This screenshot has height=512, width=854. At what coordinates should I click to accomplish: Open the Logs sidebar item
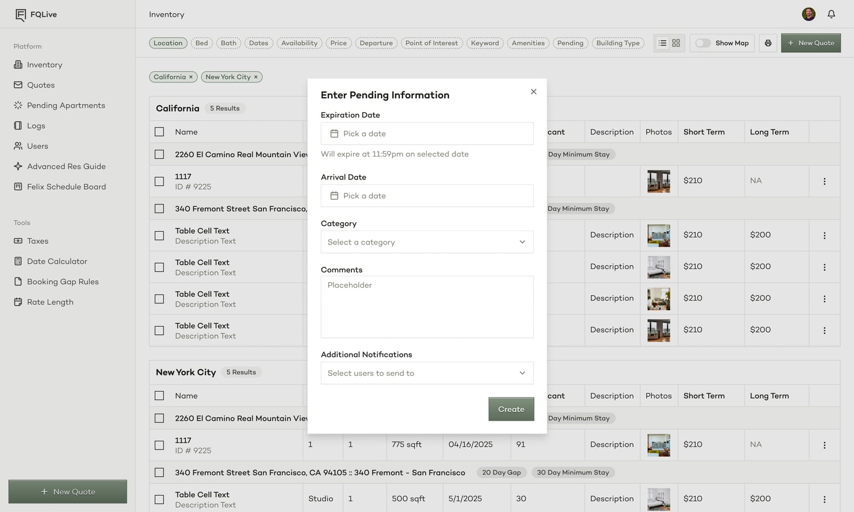click(x=29, y=126)
